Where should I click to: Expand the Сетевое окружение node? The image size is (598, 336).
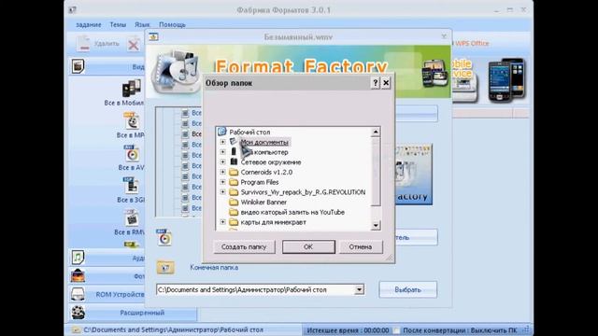click(222, 161)
